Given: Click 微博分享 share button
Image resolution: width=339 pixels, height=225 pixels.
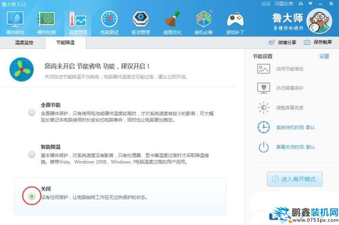Looking at the screenshot, I should pyautogui.click(x=283, y=43).
